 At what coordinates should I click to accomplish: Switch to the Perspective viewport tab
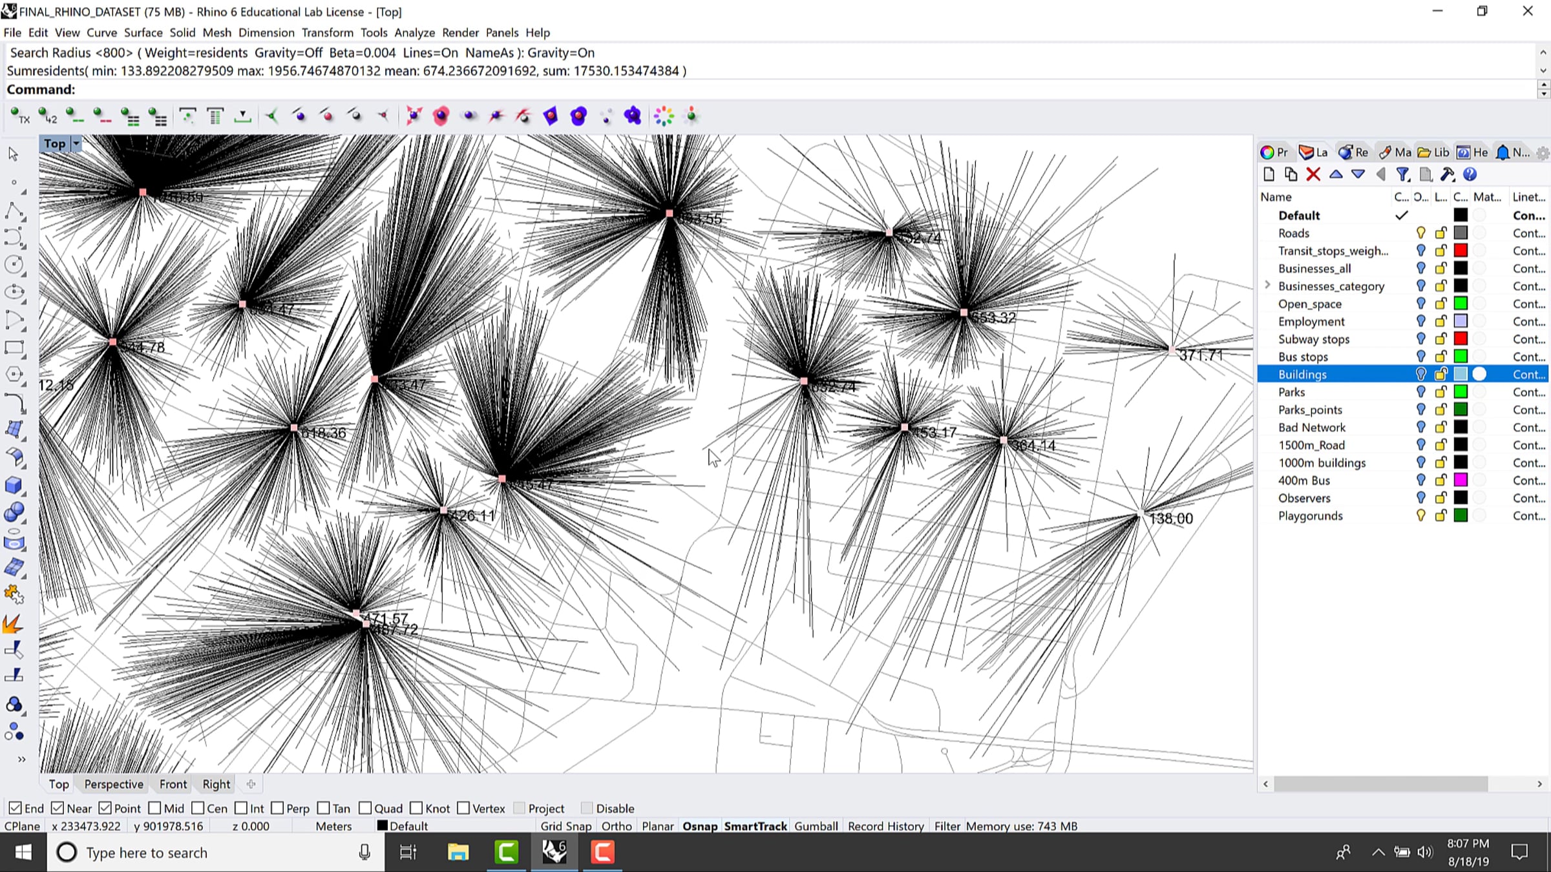[x=114, y=784]
